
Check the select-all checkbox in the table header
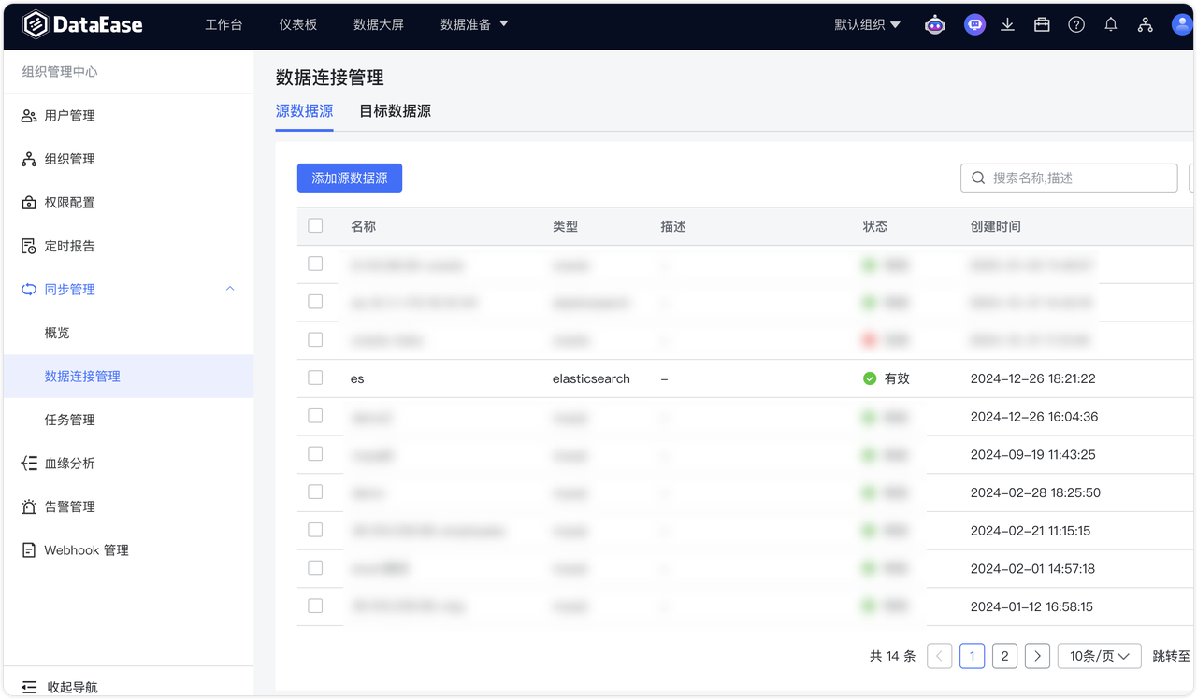point(315,225)
